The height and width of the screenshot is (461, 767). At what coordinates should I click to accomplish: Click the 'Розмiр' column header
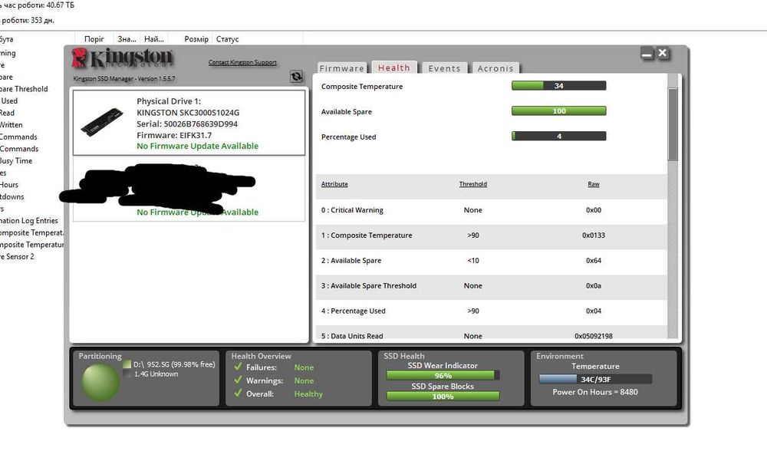coord(196,39)
